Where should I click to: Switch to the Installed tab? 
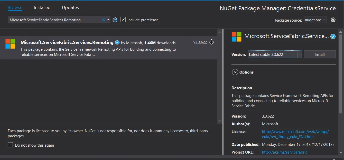tap(42, 7)
